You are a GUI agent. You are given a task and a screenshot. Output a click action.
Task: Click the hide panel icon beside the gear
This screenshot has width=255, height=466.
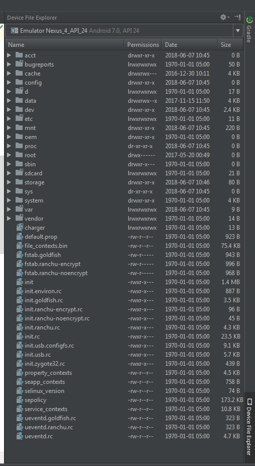coord(237,17)
